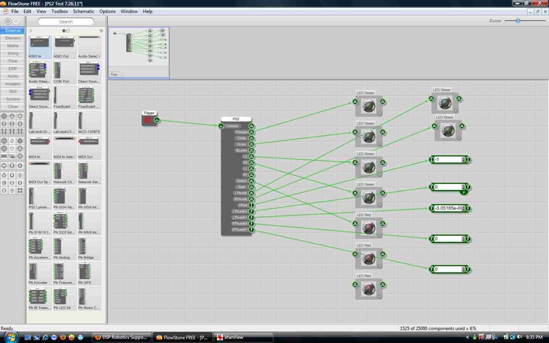
Task: Expand the Other category in the sidebar
Action: (13, 107)
